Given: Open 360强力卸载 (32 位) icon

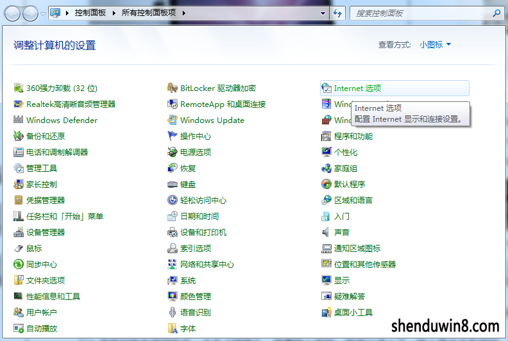Looking at the screenshot, I should pyautogui.click(x=19, y=88).
